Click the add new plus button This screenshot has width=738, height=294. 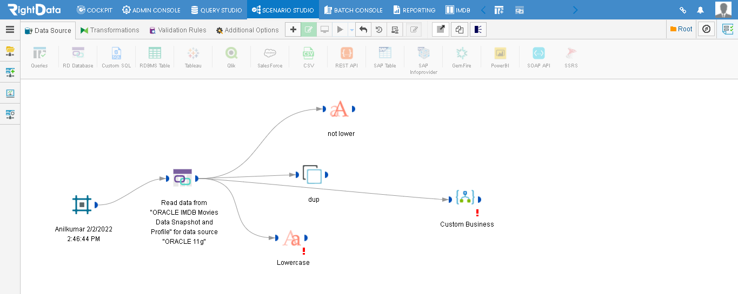pos(293,30)
